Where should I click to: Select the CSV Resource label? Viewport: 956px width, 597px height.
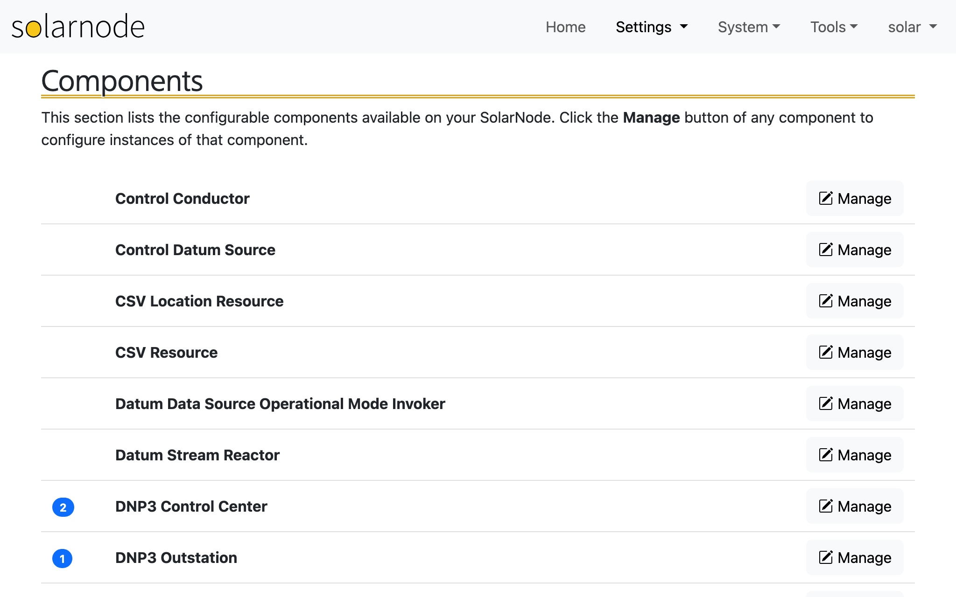click(x=166, y=353)
